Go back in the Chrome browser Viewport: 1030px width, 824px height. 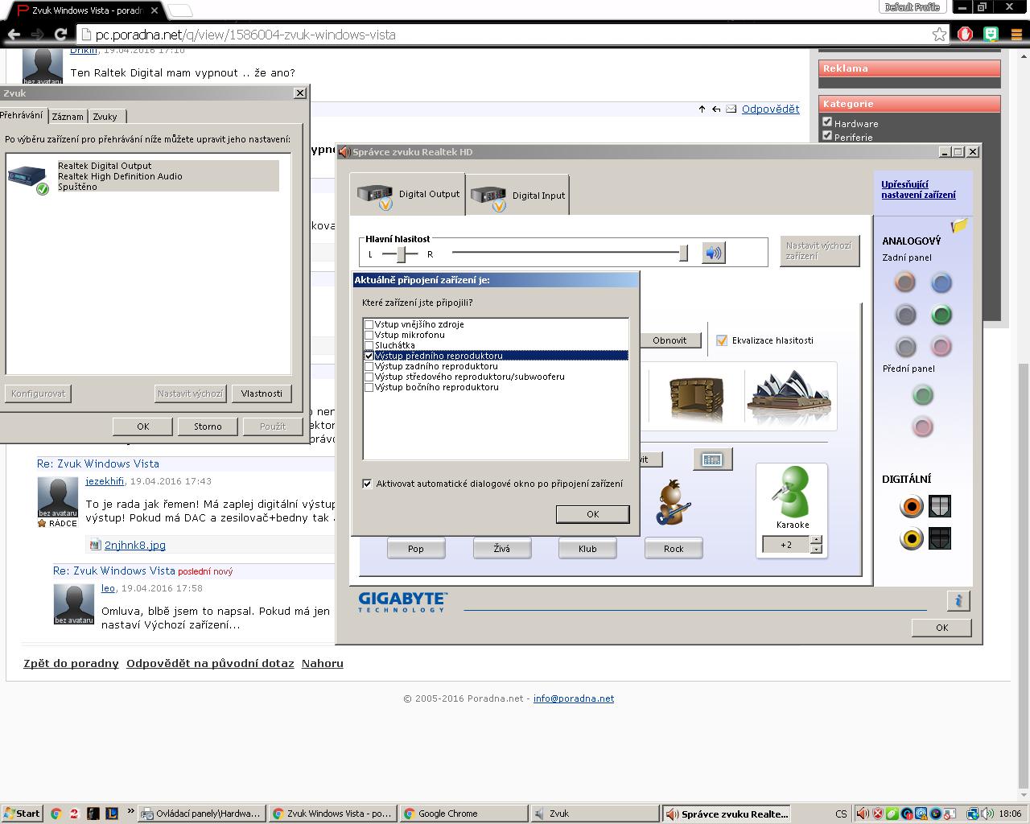[x=13, y=35]
